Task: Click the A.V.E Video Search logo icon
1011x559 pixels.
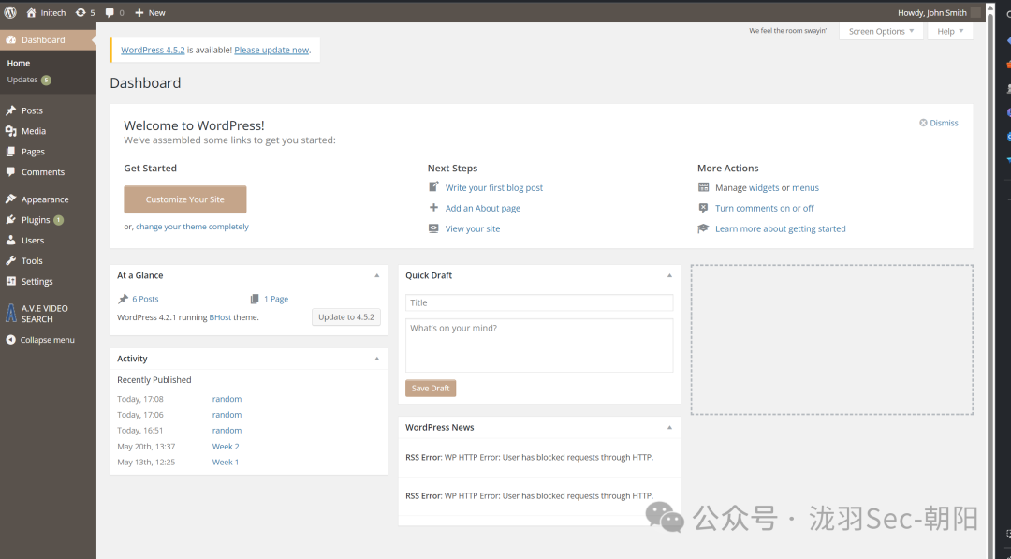Action: pos(11,314)
